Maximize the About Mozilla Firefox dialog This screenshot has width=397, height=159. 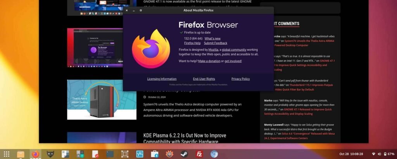(141, 10)
